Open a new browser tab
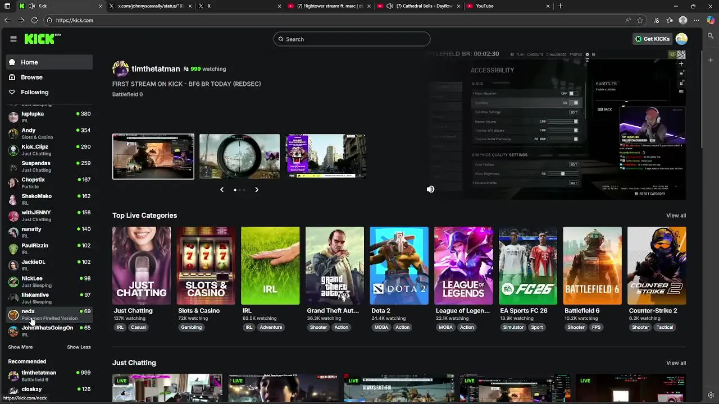719x404 pixels. pos(560,6)
